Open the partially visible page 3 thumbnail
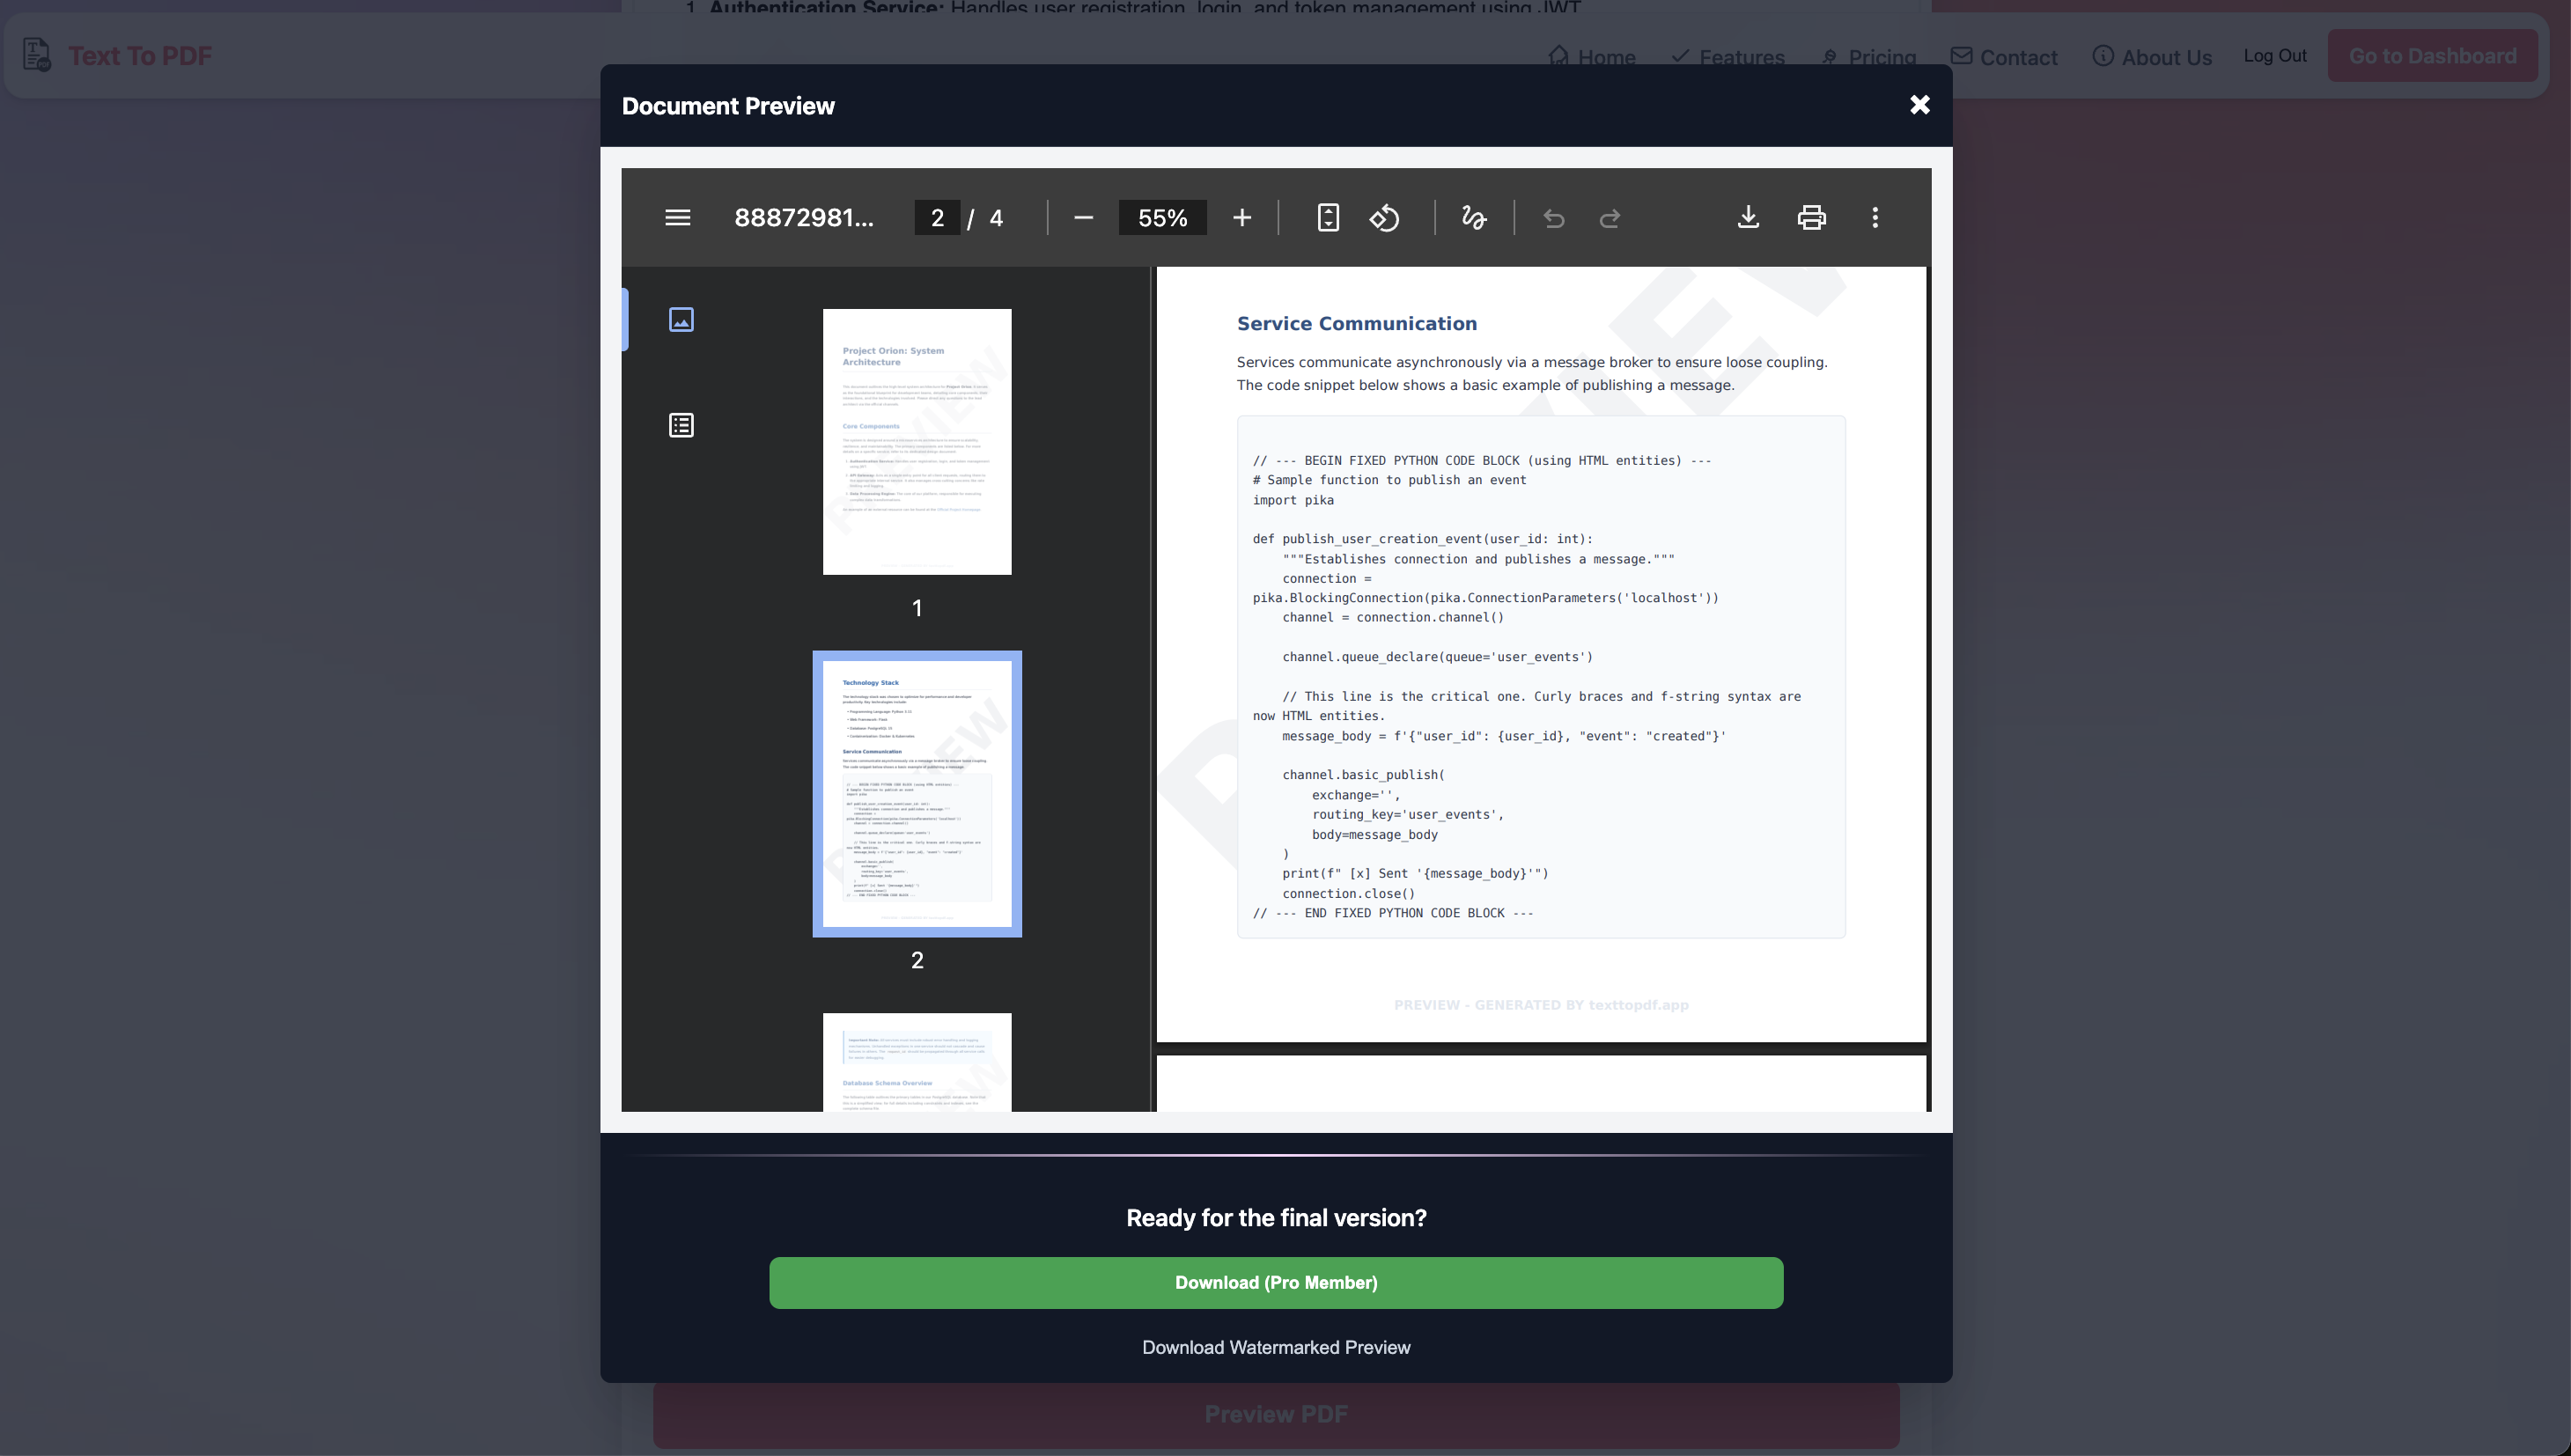 click(917, 1062)
